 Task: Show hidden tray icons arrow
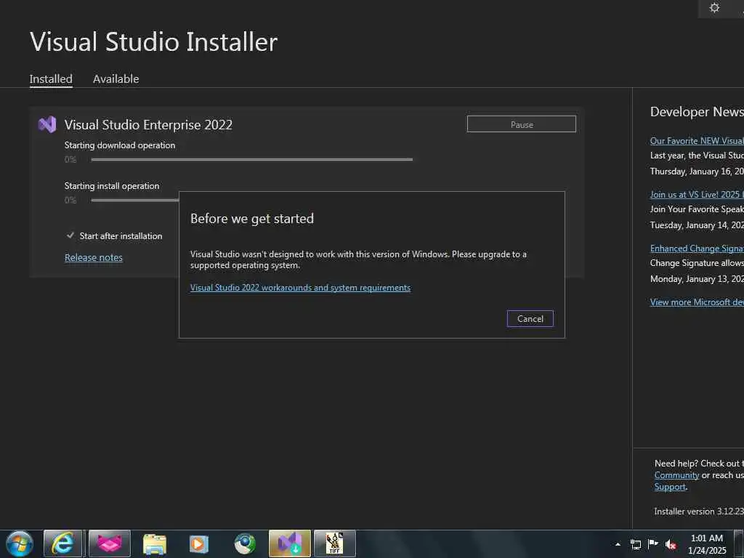pos(618,544)
